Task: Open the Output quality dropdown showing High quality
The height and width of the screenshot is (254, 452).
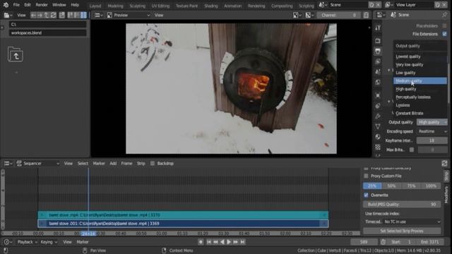Action: 432,122
